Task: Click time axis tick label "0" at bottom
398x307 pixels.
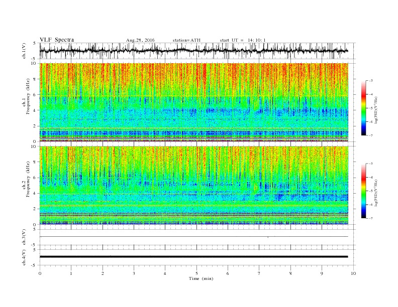Action: [40, 273]
